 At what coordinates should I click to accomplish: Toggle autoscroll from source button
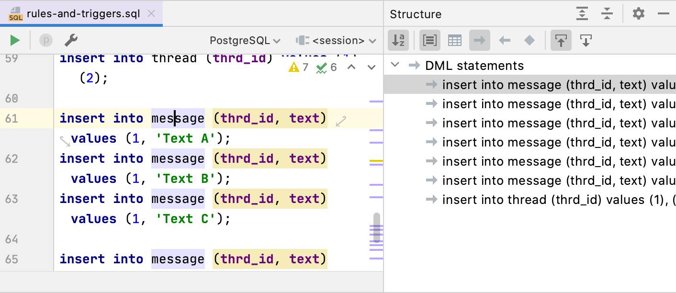click(586, 41)
